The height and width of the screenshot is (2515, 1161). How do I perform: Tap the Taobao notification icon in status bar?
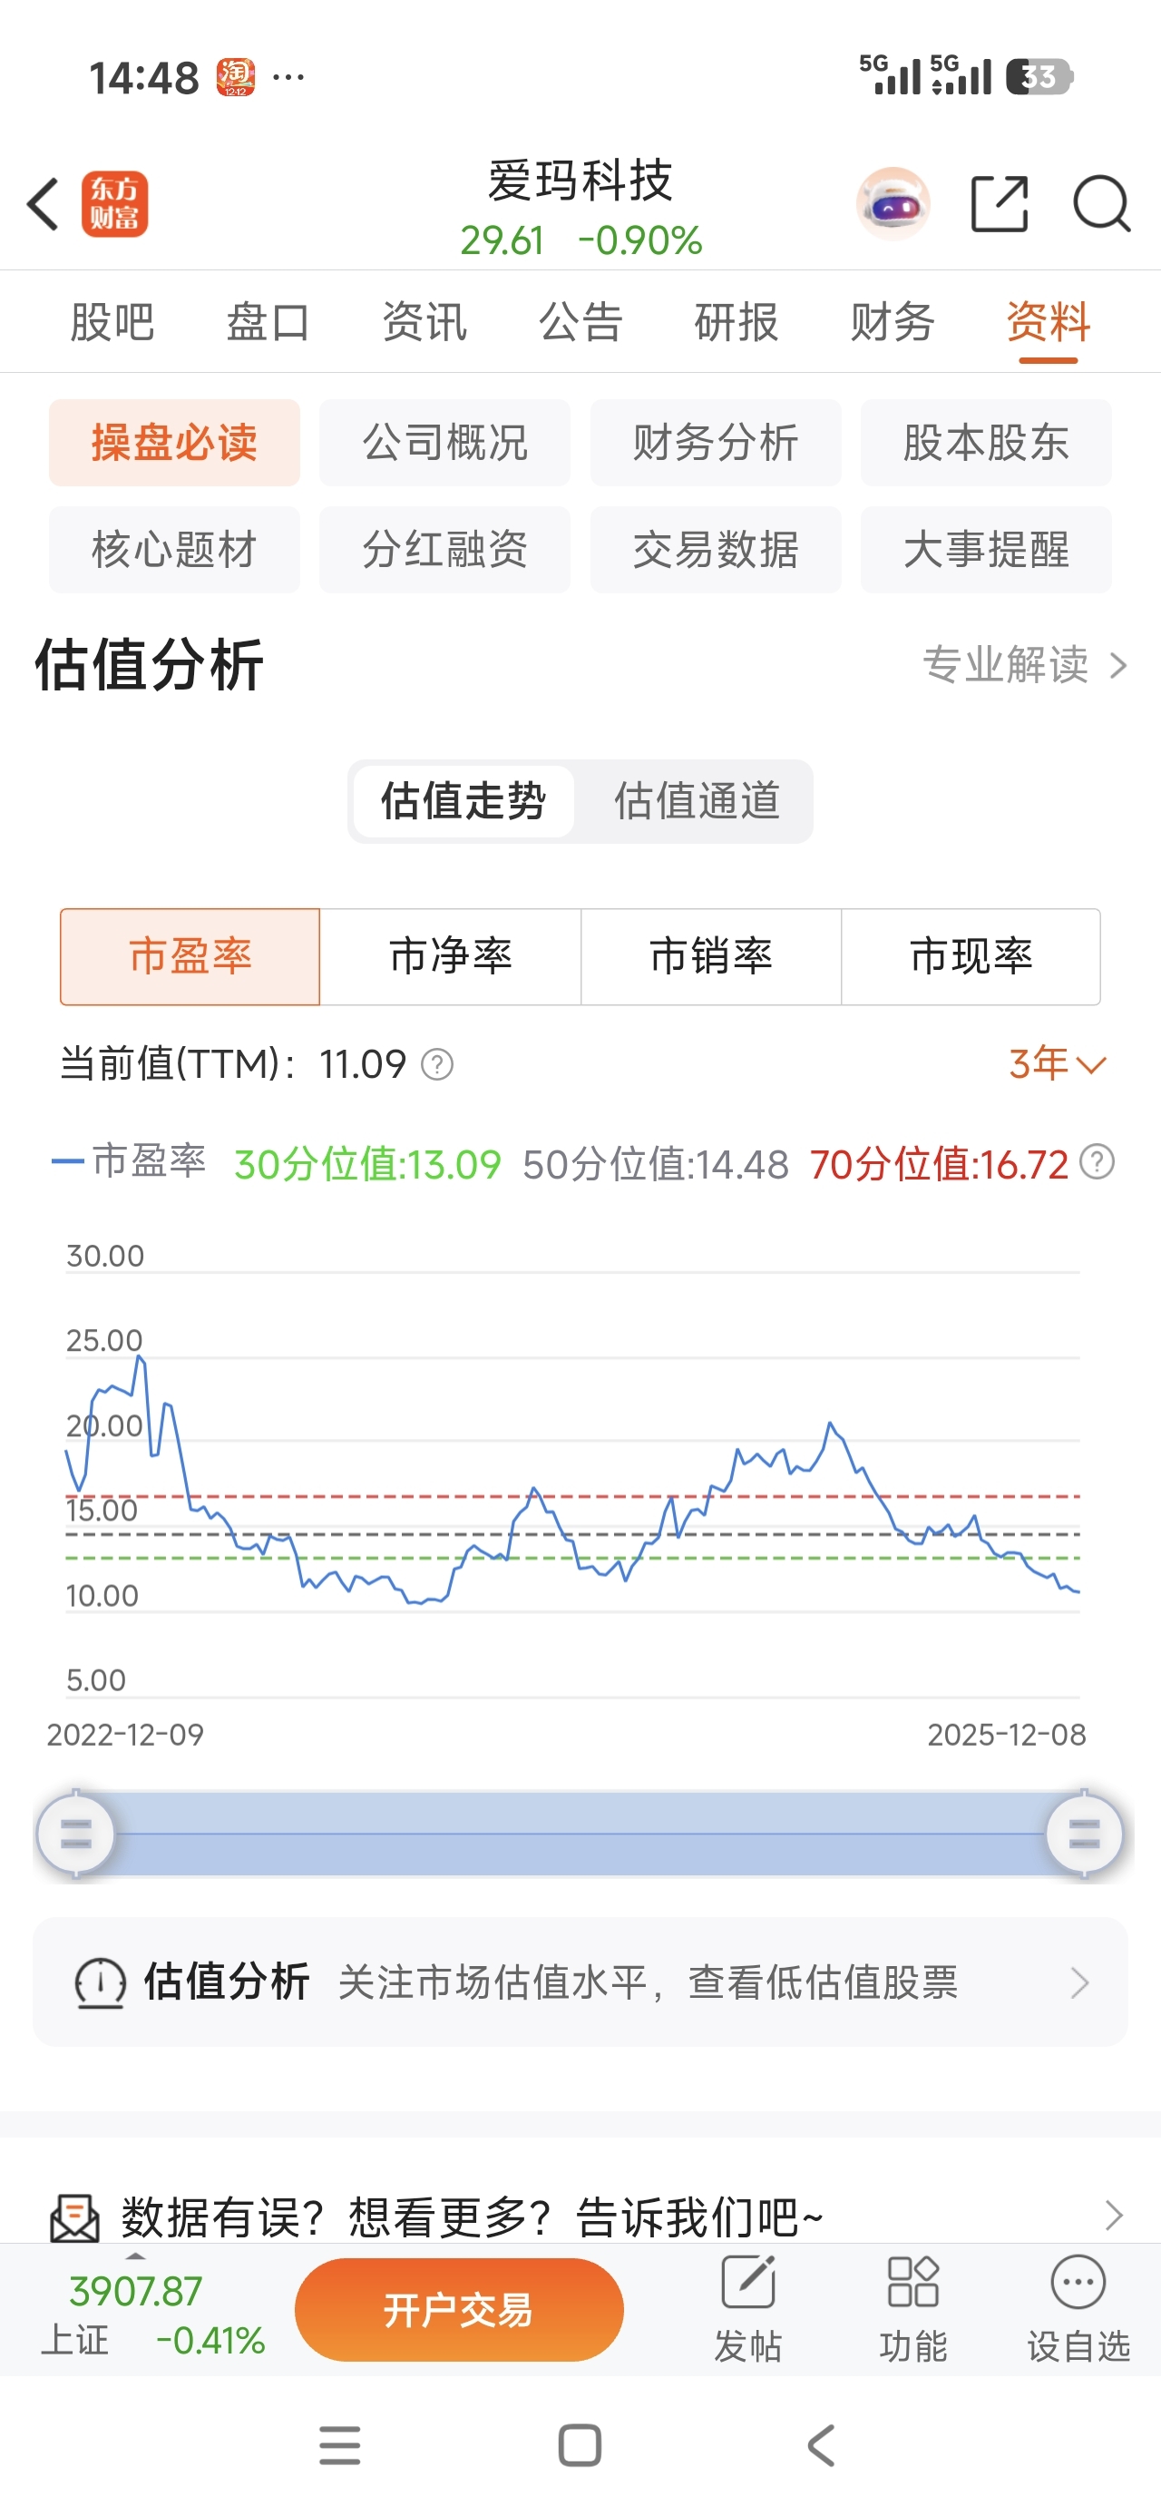point(235,76)
